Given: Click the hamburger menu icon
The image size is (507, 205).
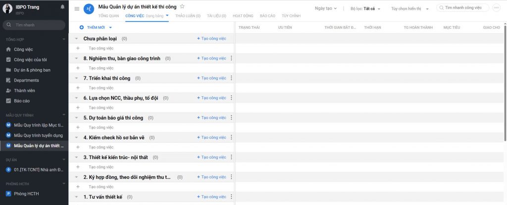Looking at the screenshot, I should pyautogui.click(x=77, y=9).
